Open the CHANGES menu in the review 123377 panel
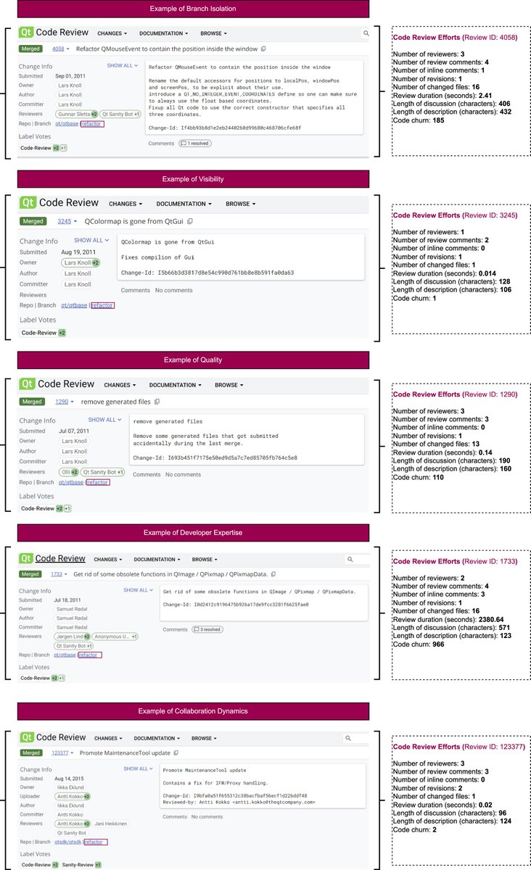This screenshot has height=870, width=531. 108,738
